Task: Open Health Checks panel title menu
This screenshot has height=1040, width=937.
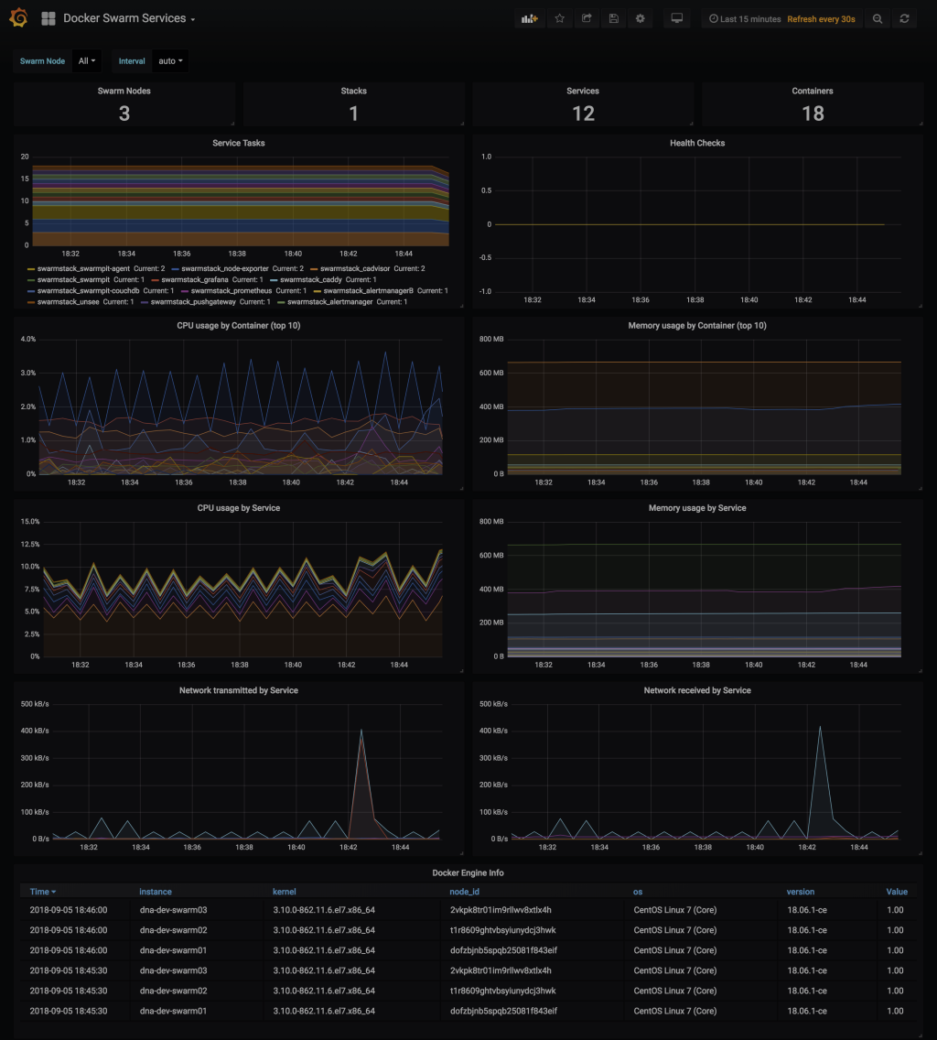Action: pos(697,143)
